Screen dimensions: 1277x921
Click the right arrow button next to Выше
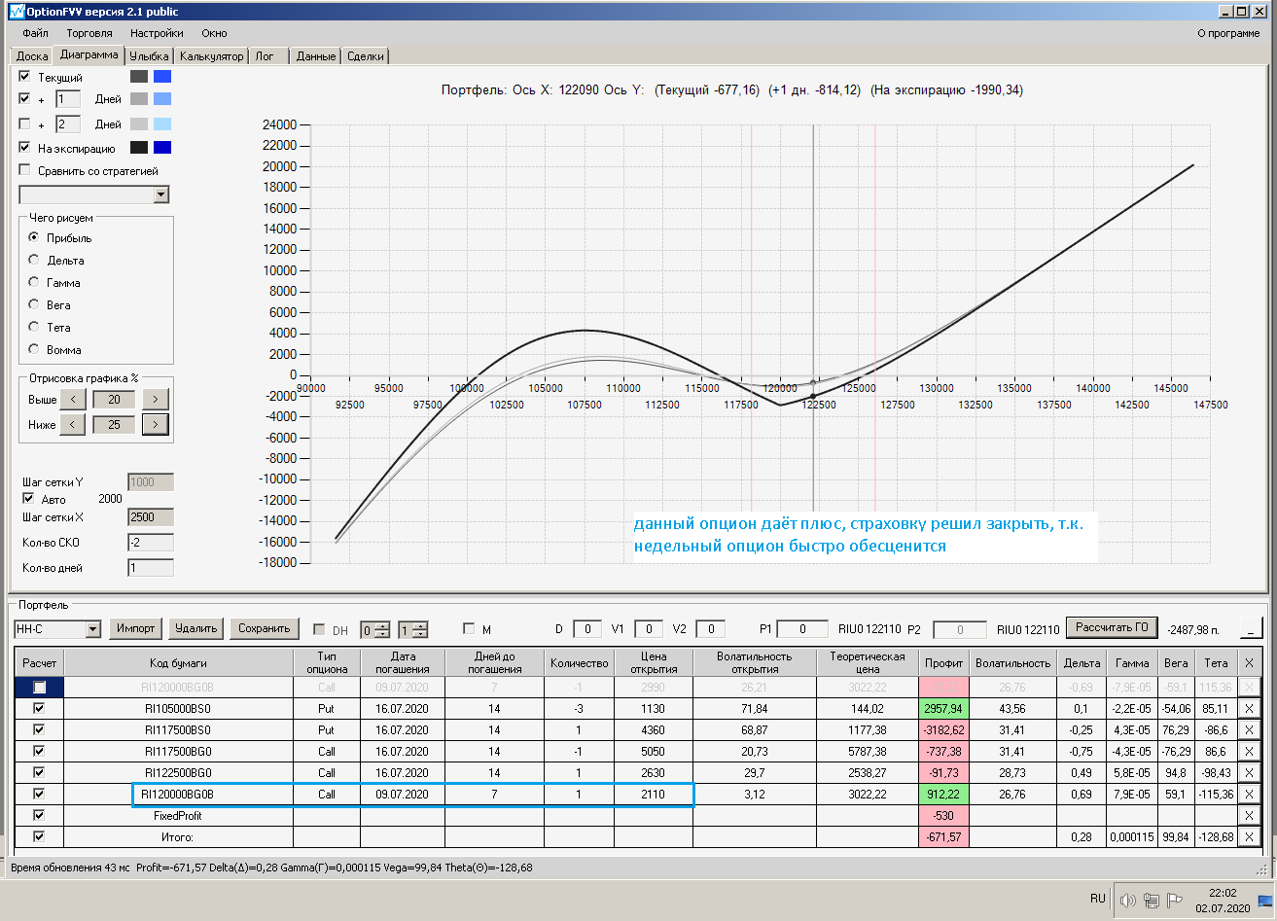pos(156,399)
